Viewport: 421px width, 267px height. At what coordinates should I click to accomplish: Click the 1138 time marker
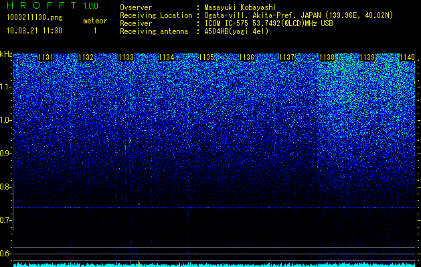click(327, 57)
